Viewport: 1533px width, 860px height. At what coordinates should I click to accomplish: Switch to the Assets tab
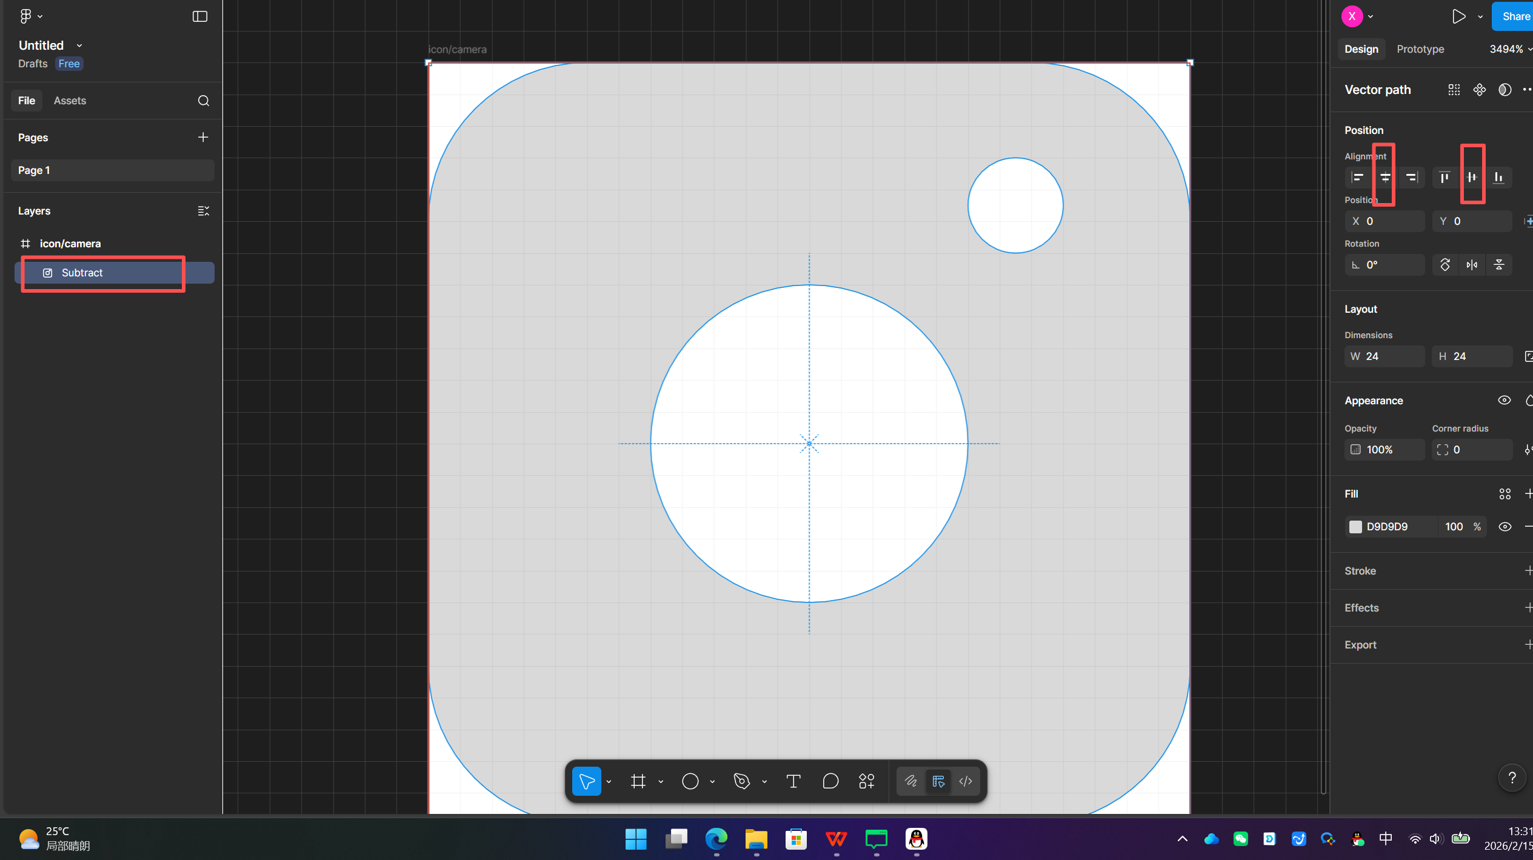70,101
